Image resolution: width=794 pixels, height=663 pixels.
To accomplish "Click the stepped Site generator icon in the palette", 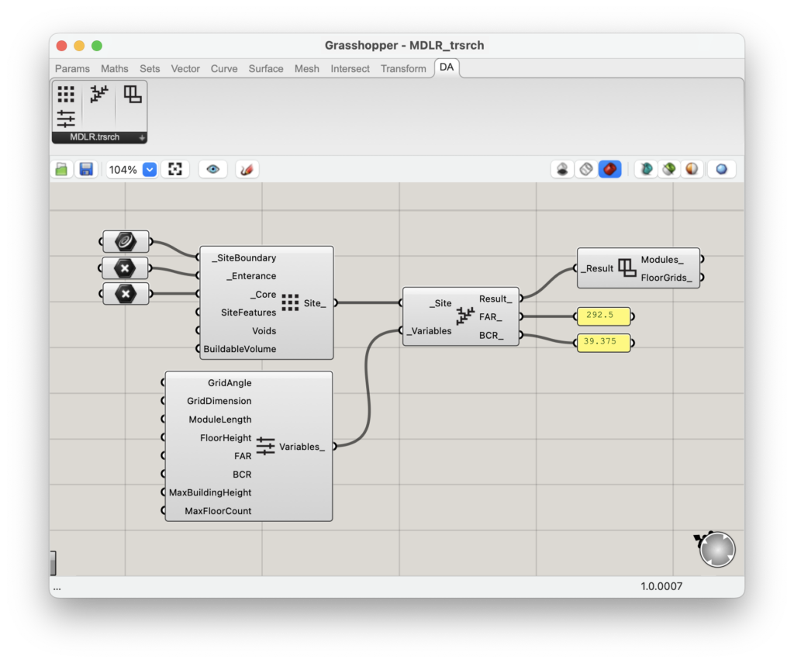I will click(x=98, y=94).
